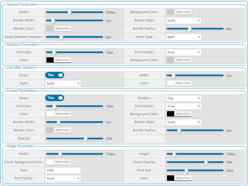Screen dimensions: 248x186
Task: Choose Line After Question Color swatch
Action: pos(170,83)
